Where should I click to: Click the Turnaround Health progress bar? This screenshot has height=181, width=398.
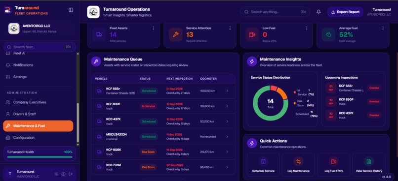[x=40, y=157]
